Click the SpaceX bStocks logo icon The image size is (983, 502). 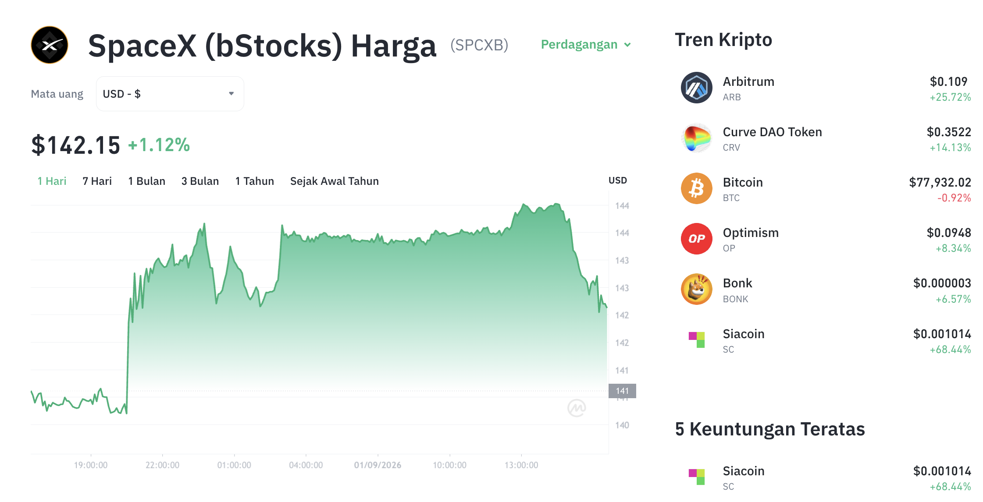(x=50, y=45)
